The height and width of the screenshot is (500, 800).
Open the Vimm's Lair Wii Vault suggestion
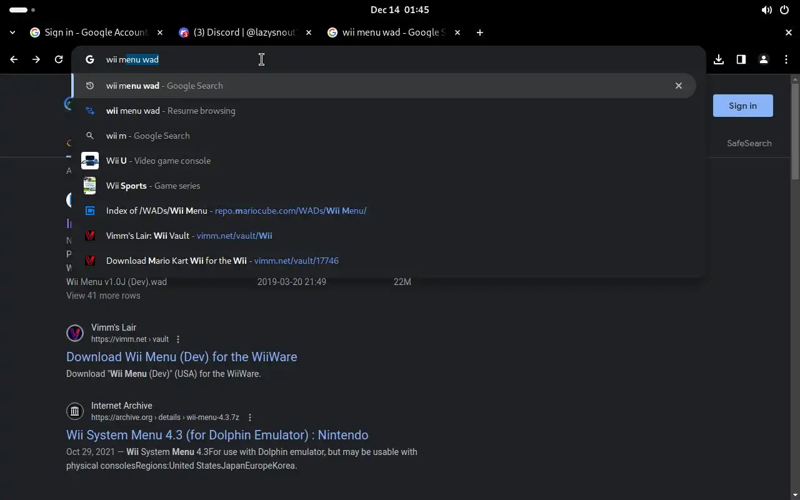(384, 236)
